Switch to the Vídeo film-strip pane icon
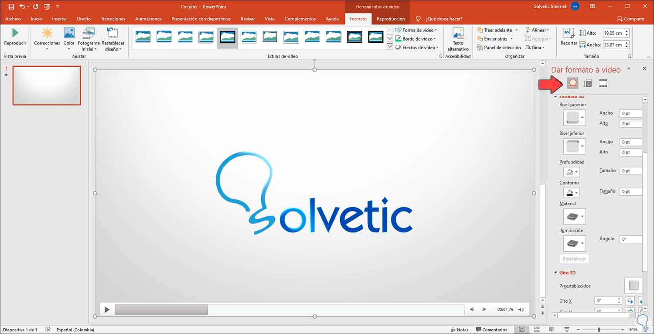The height and width of the screenshot is (334, 654). coord(603,83)
